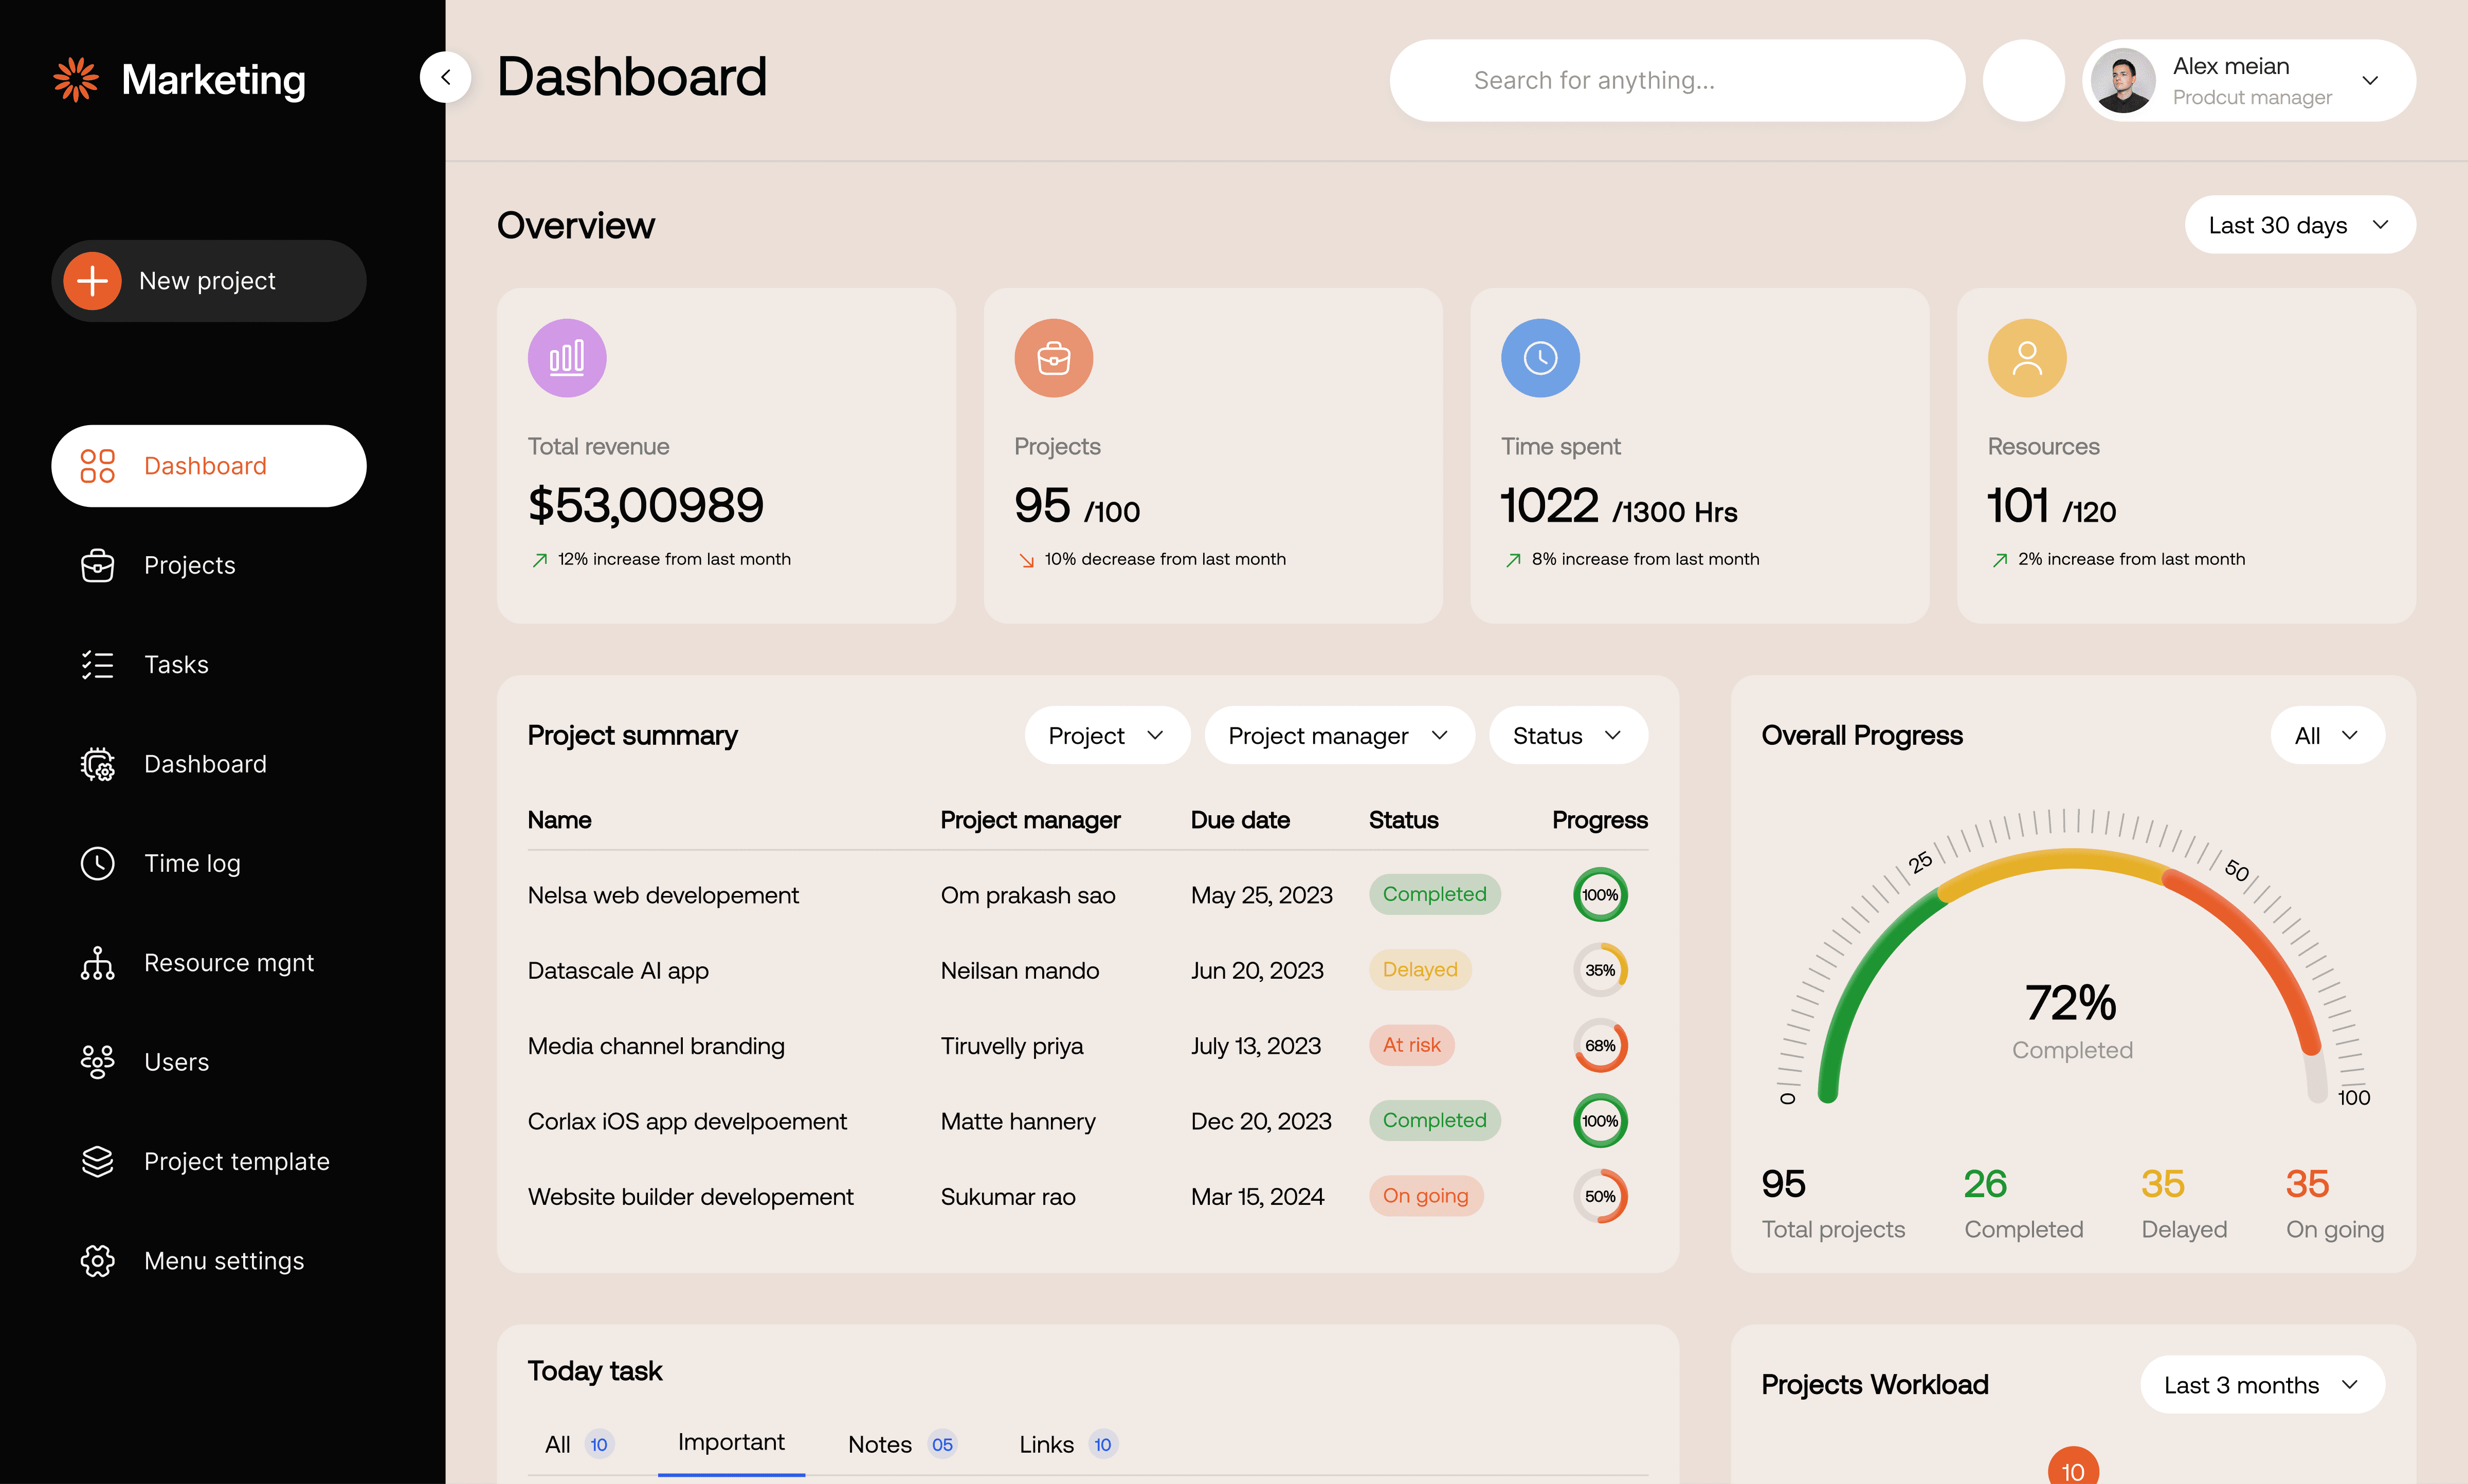Select the Users icon in the sidebar
Viewport: 2468px width, 1484px height.
97,1061
